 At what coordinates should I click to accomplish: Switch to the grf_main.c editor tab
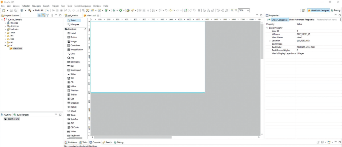click(x=73, y=15)
